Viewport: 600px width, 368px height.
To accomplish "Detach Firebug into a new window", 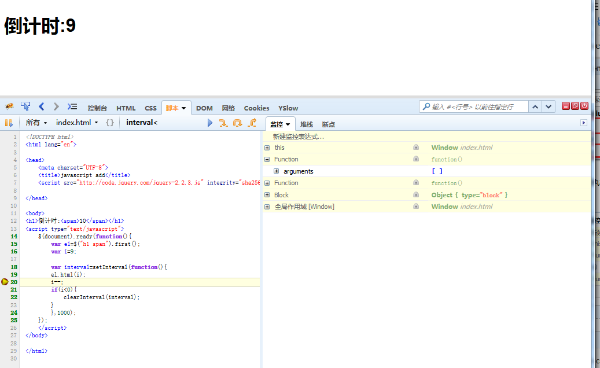I will point(575,106).
